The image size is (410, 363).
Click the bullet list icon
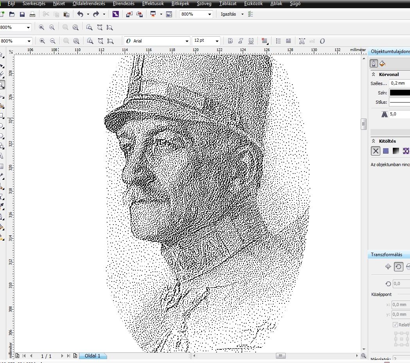pos(278,41)
